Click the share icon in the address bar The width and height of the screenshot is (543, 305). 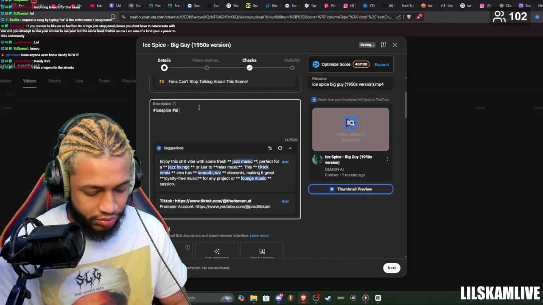tap(399, 17)
